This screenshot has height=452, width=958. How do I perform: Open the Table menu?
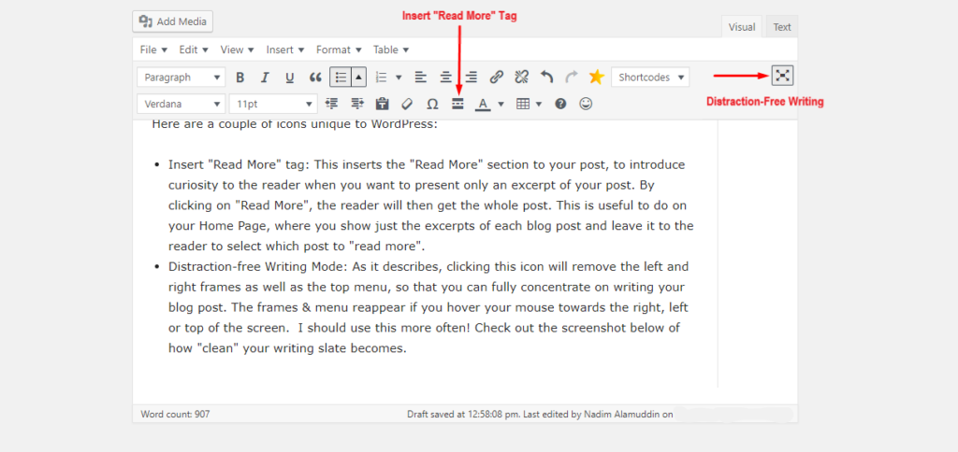391,49
